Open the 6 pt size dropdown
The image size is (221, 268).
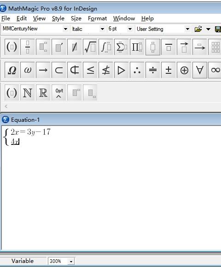click(130, 29)
